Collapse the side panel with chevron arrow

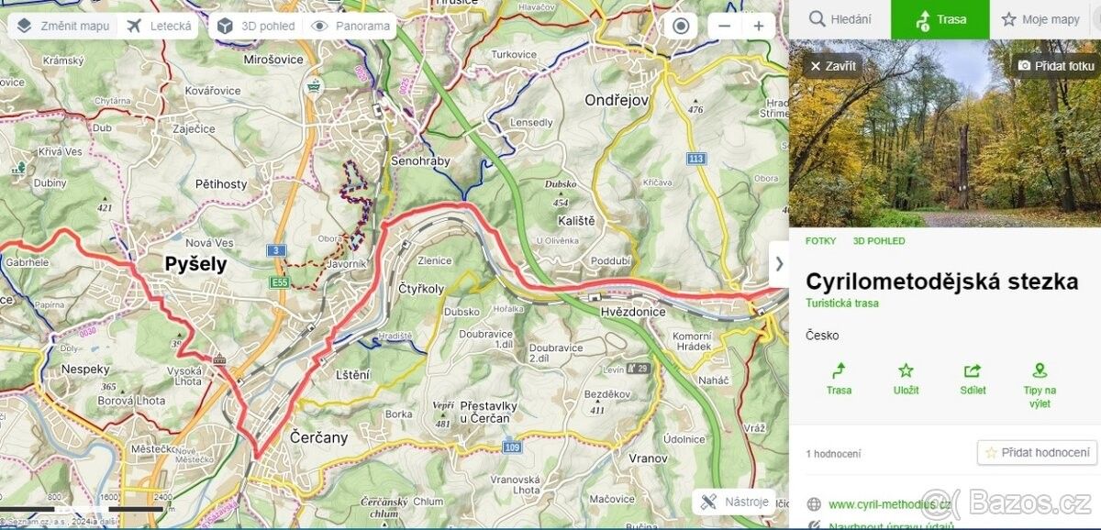point(779,264)
